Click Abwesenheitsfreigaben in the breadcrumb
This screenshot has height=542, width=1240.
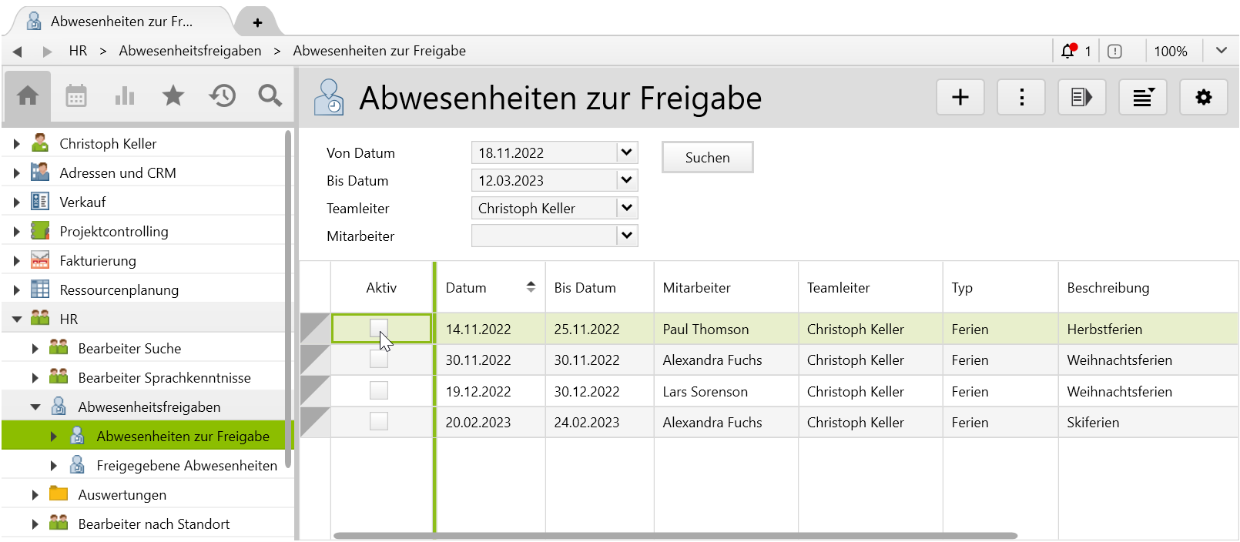pyautogui.click(x=189, y=51)
